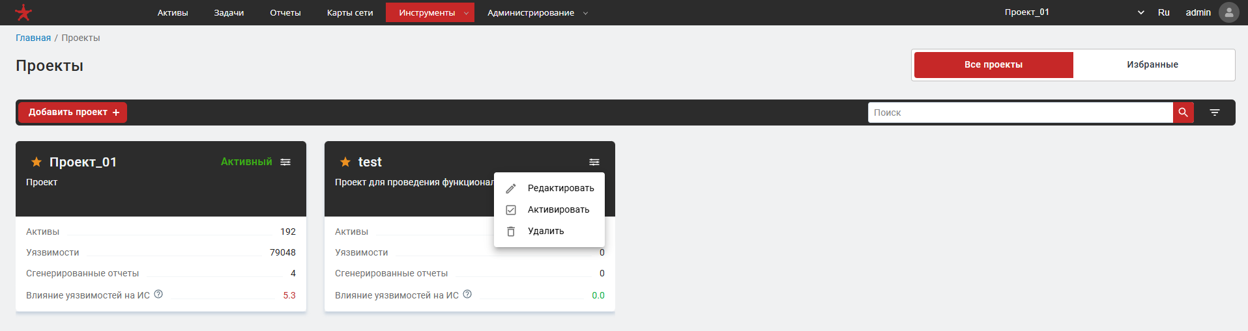Click the Уязвимости value 79048

tap(283, 252)
